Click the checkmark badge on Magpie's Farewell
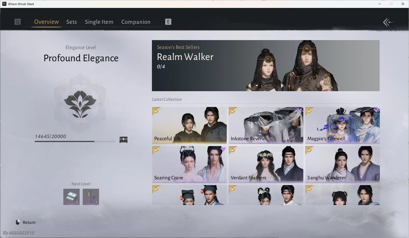The width and height of the screenshot is (409, 238). point(309,111)
